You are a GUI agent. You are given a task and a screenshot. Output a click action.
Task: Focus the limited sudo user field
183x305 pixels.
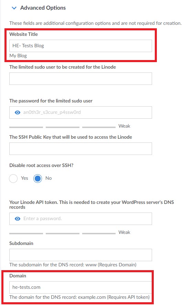click(80, 79)
